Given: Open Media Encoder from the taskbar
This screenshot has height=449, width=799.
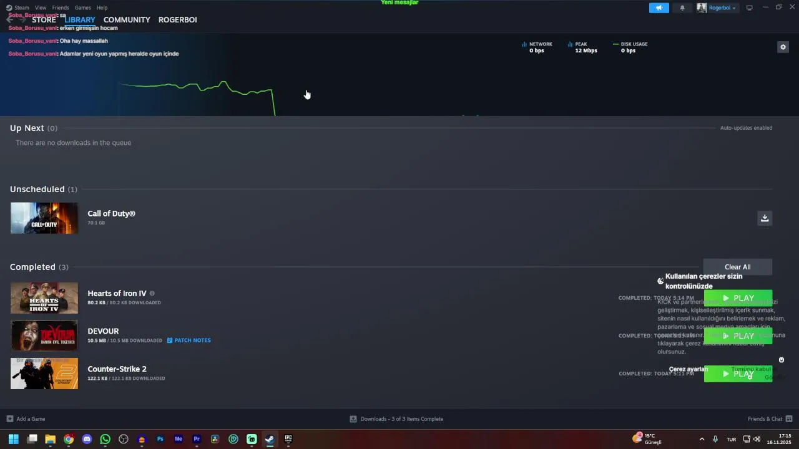Looking at the screenshot, I should (x=179, y=439).
